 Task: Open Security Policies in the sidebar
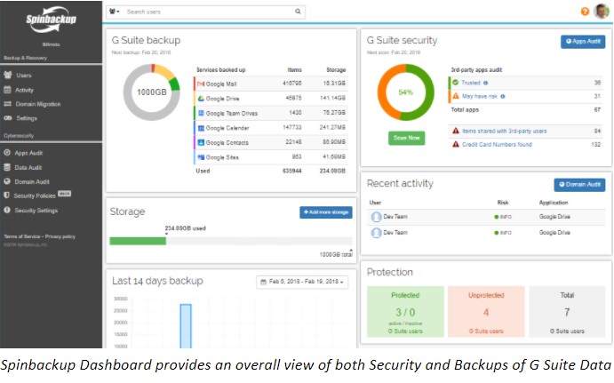(x=35, y=195)
